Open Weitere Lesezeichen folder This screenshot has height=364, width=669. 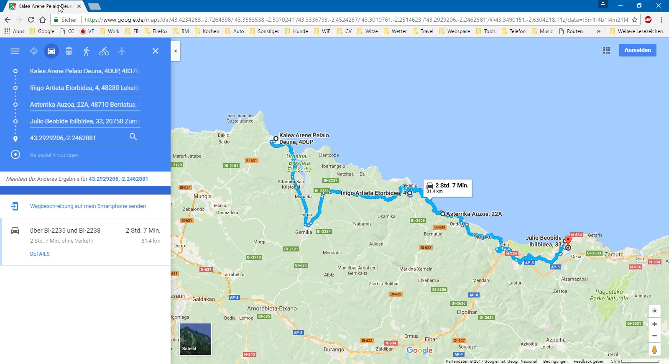point(636,31)
